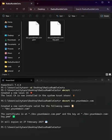112x140 pixels.
Task: Open Pictures in the sidebar
Action: click(9, 49)
